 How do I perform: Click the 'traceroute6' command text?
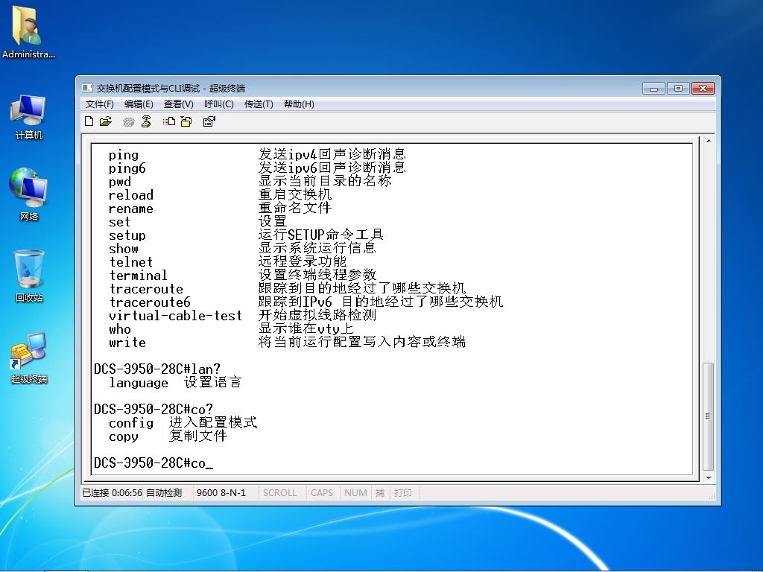[x=149, y=302]
